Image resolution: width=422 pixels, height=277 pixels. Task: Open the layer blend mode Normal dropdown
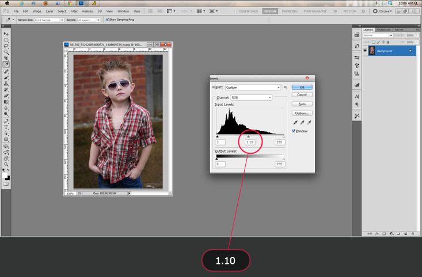pyautogui.click(x=378, y=35)
